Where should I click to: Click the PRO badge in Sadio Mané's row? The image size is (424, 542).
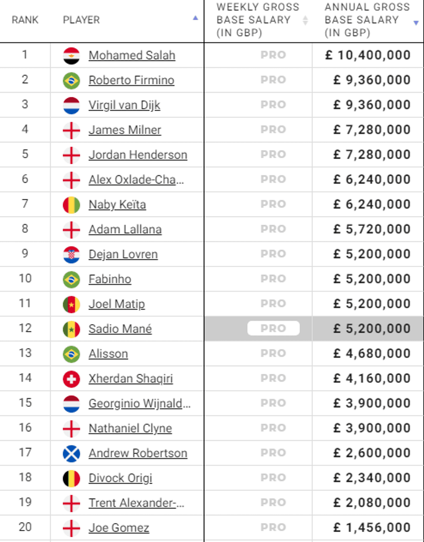point(273,328)
